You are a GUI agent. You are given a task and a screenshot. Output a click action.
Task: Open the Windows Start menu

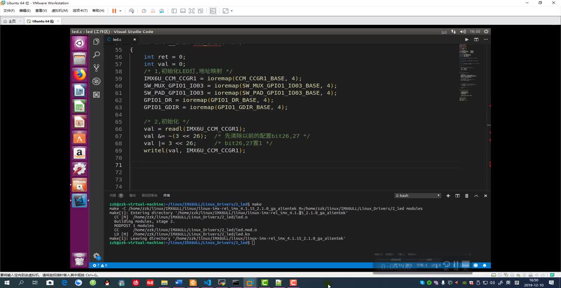pos(7,282)
